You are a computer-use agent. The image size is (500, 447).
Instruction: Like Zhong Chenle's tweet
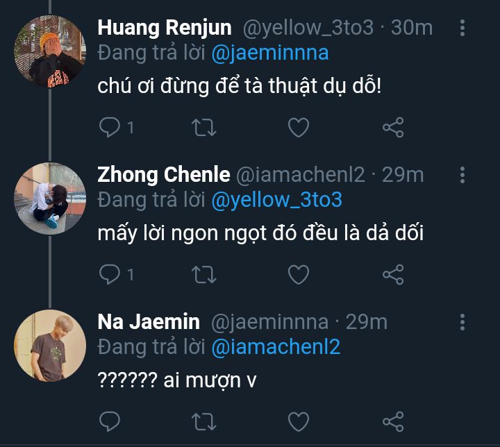(x=299, y=275)
